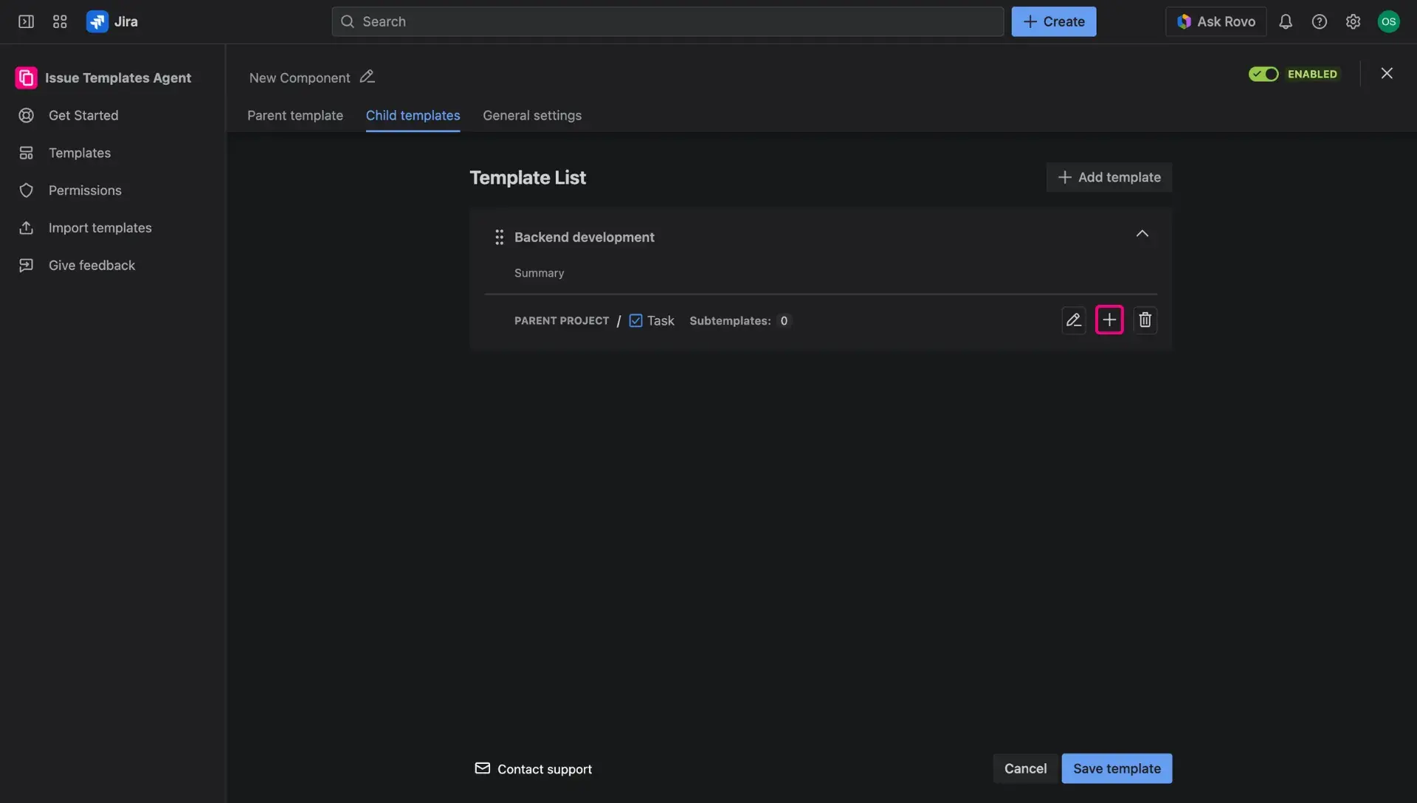Open Jira settings gear
Image resolution: width=1417 pixels, height=803 pixels.
[x=1353, y=21]
